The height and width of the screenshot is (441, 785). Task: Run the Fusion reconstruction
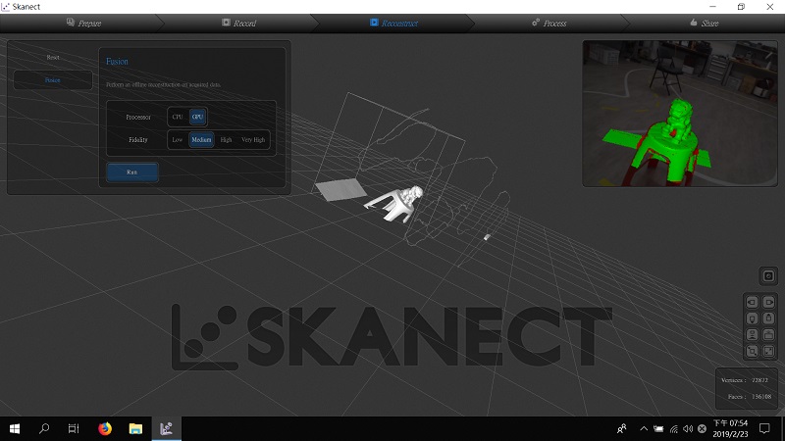click(x=132, y=172)
